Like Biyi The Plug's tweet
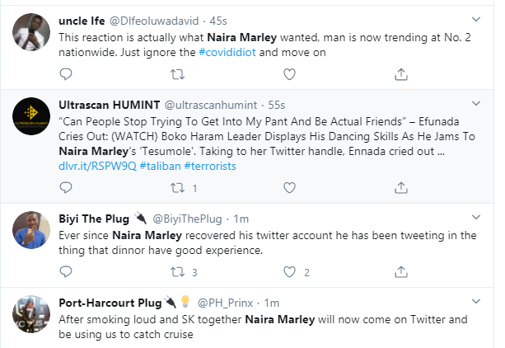The image size is (505, 348). (x=288, y=271)
